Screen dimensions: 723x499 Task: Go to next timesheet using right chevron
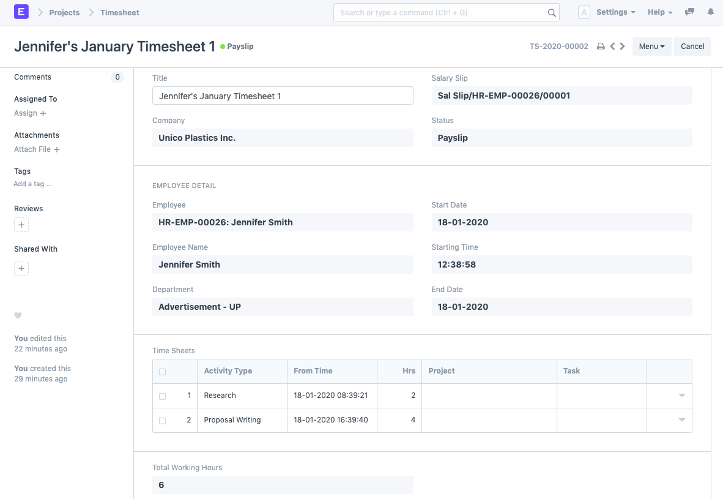tap(623, 47)
